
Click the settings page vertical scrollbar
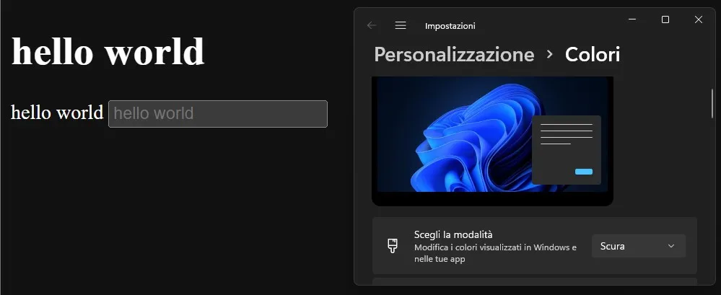pyautogui.click(x=713, y=103)
